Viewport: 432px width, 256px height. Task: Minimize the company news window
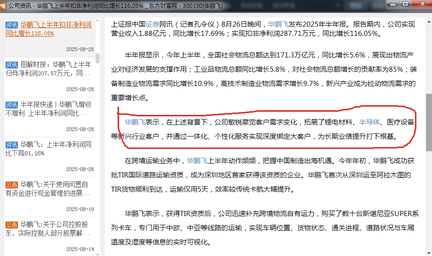[393, 4]
